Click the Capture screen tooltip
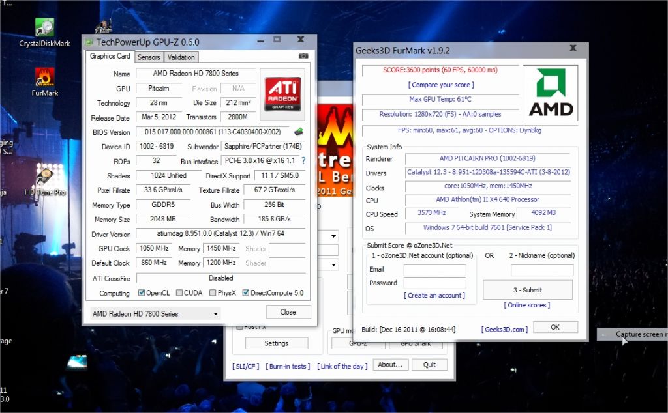The width and height of the screenshot is (668, 413). click(632, 334)
